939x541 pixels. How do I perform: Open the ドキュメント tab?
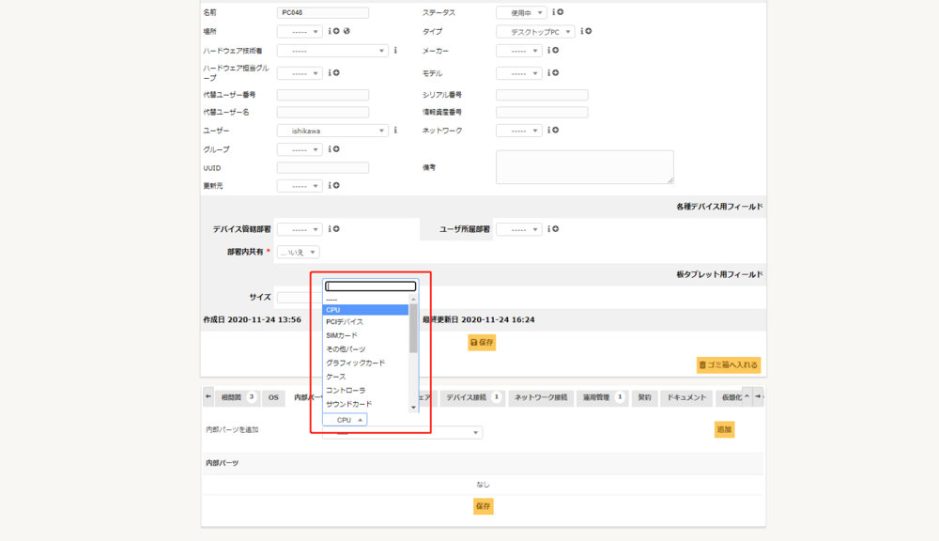point(685,397)
